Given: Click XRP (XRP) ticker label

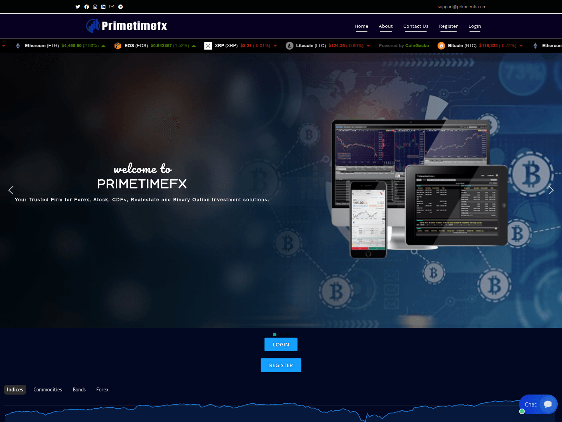Looking at the screenshot, I should [x=226, y=46].
